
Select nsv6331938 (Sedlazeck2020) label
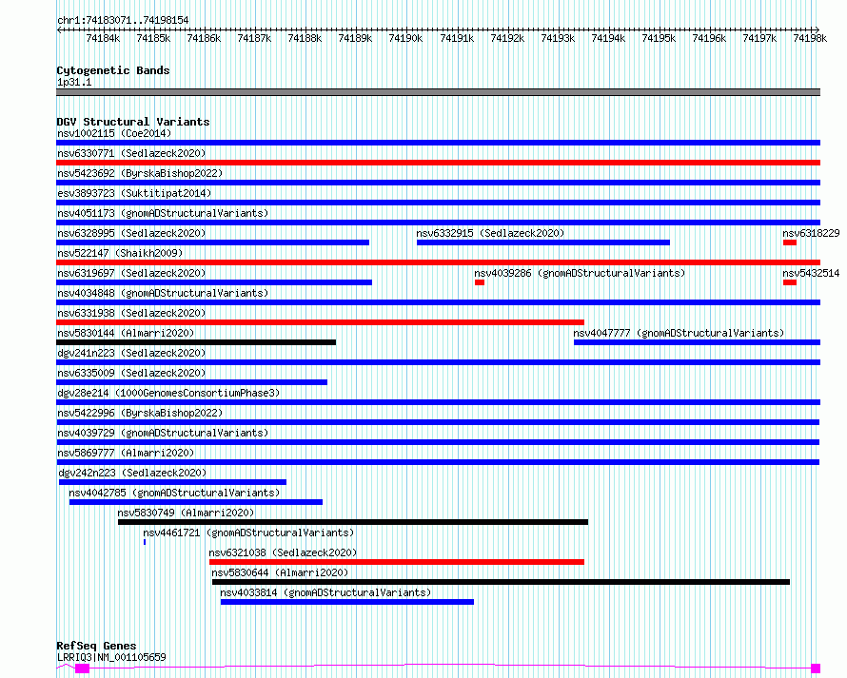(x=131, y=313)
